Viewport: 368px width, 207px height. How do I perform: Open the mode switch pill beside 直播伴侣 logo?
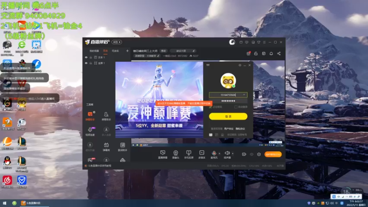pos(117,42)
